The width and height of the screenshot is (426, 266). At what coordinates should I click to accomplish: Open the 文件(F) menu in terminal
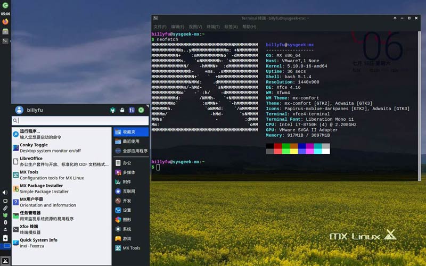pos(160,27)
